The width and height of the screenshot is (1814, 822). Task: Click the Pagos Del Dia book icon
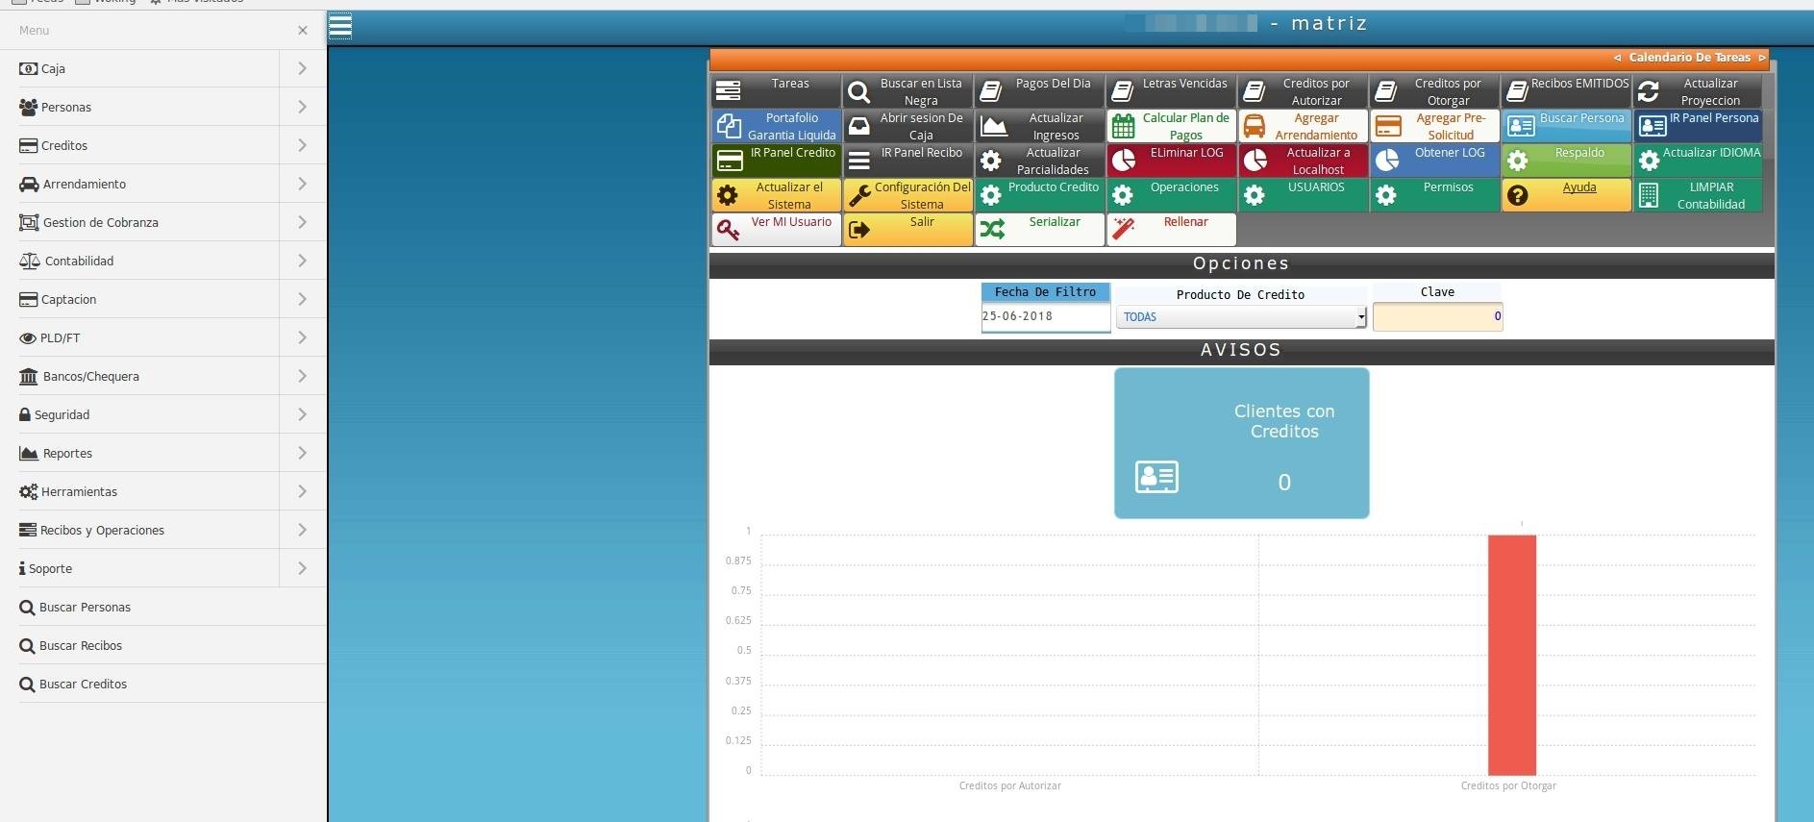coord(991,91)
